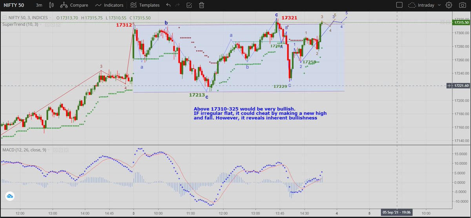Click the cloud save layout icon
The height and width of the screenshot is (218, 471).
click(x=412, y=5)
